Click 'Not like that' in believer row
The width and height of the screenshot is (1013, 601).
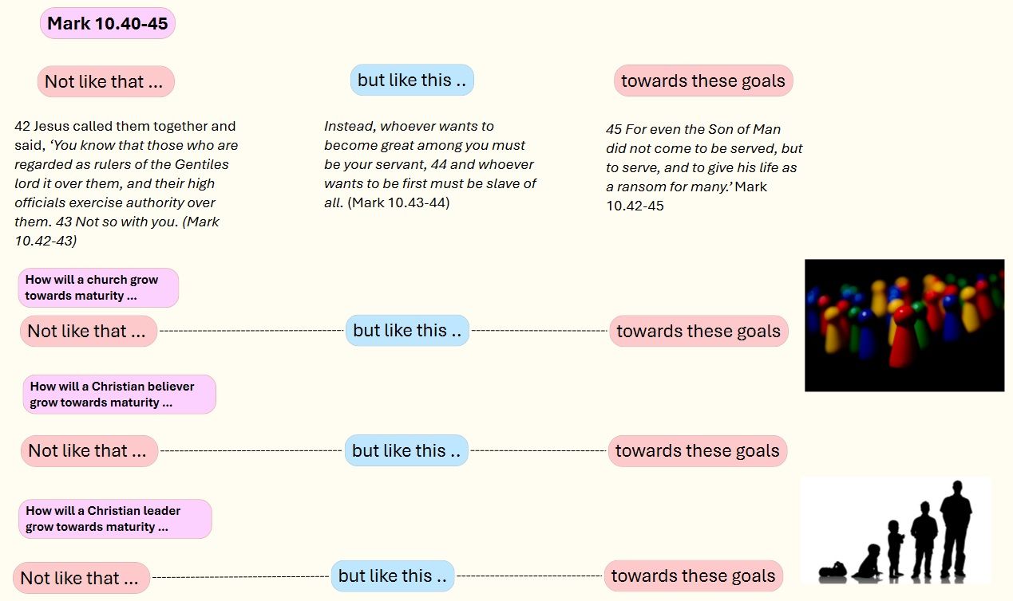click(x=89, y=450)
